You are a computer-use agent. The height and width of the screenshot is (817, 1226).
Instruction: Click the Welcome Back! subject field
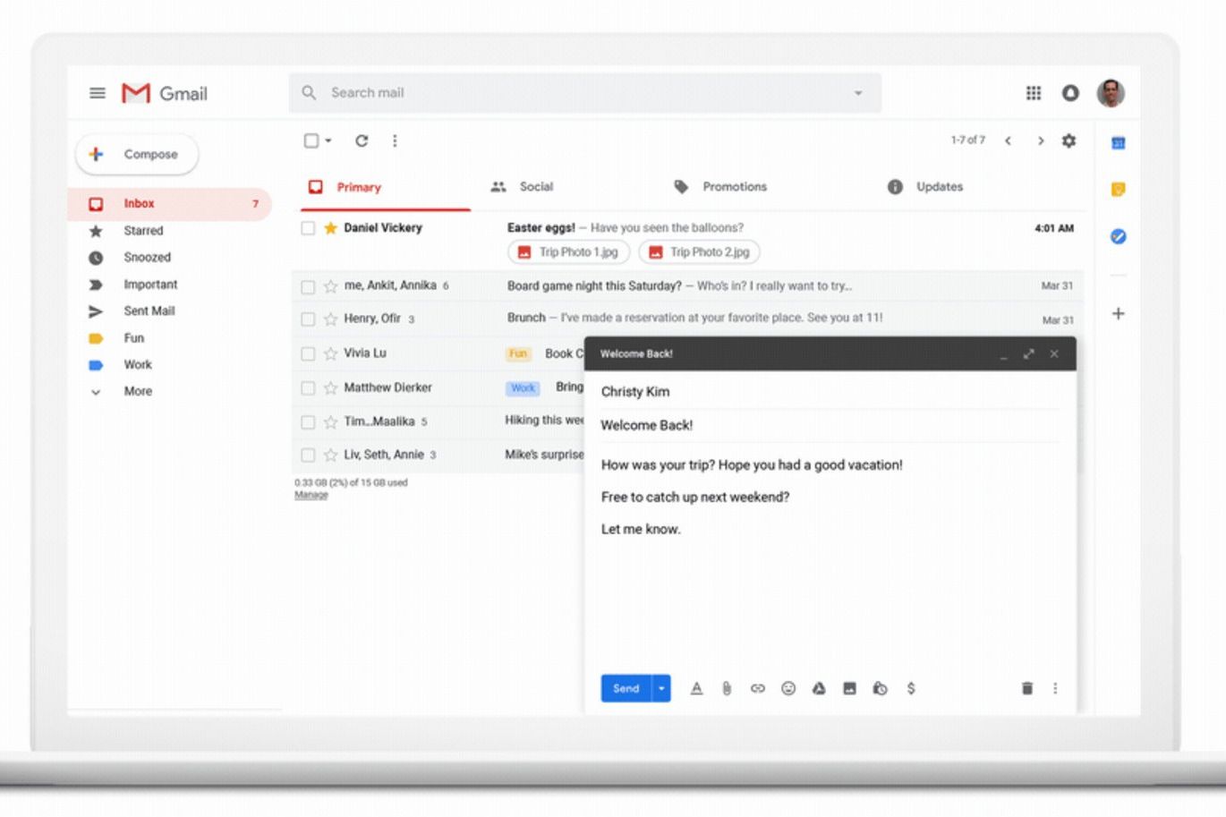coord(830,426)
